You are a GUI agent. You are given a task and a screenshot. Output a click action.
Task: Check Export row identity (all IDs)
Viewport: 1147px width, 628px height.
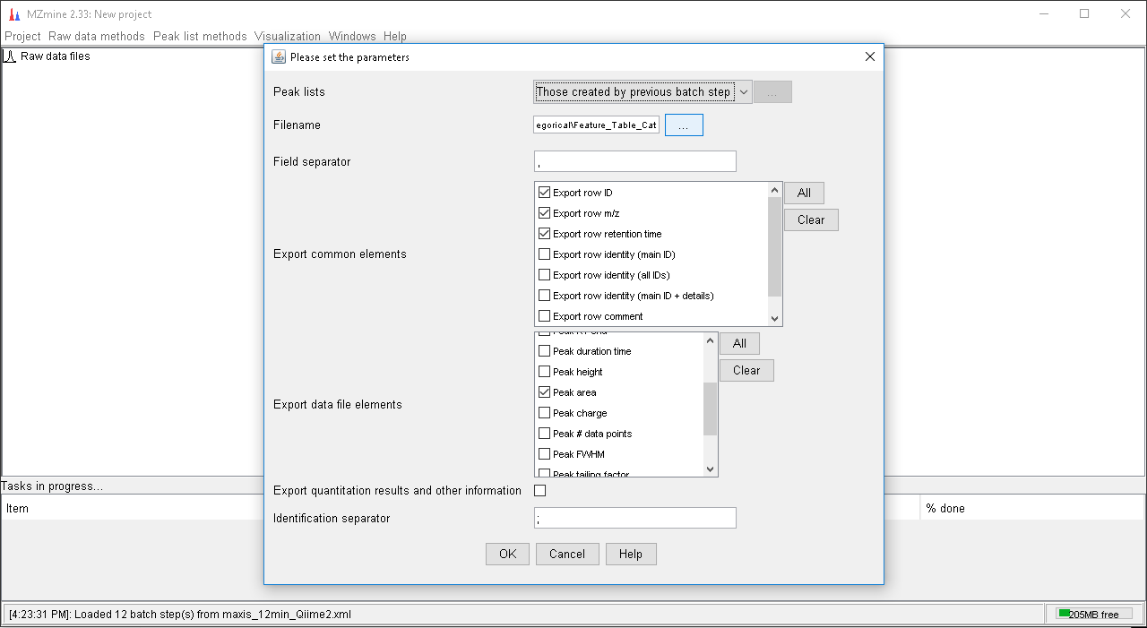[x=544, y=275]
